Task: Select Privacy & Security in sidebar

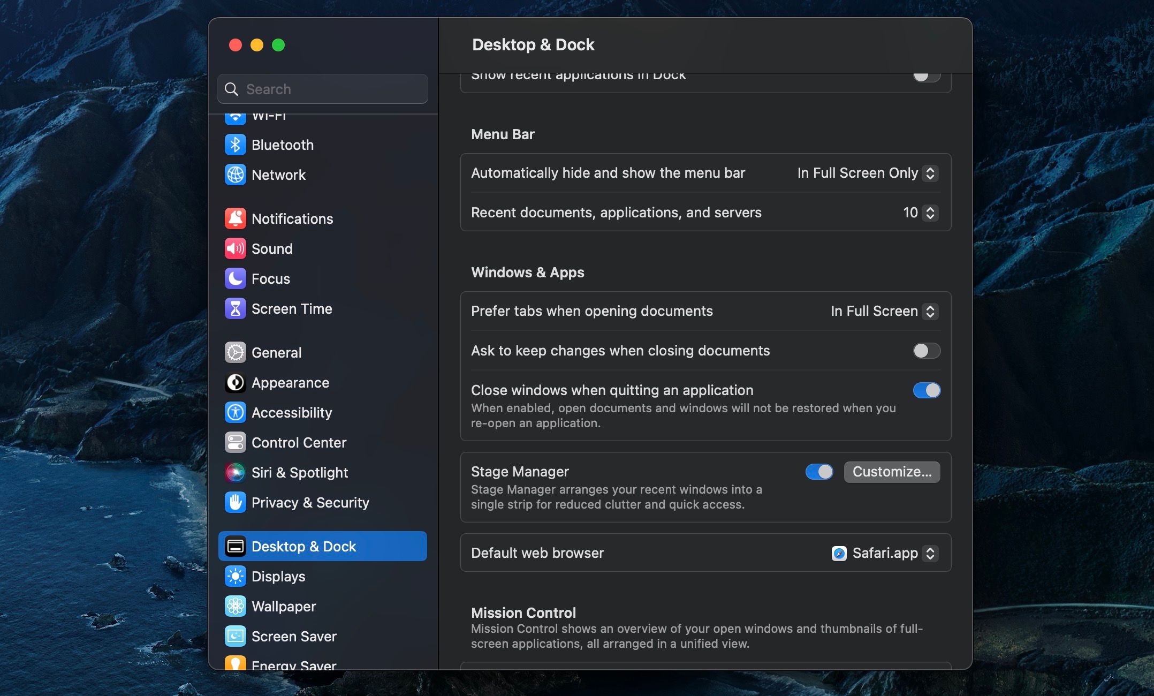Action: coord(310,502)
